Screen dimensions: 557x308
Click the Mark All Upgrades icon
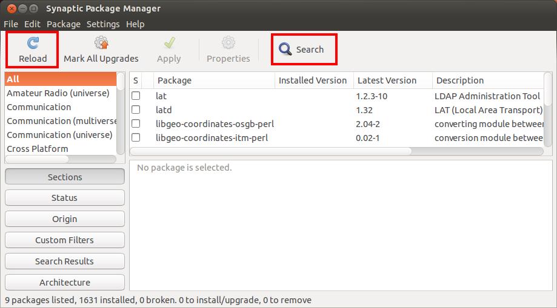pyautogui.click(x=101, y=43)
